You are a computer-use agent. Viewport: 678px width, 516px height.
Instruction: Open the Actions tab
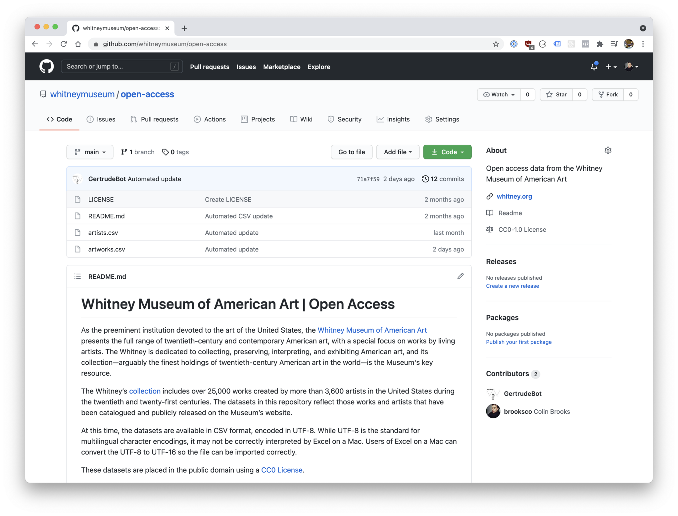point(215,119)
